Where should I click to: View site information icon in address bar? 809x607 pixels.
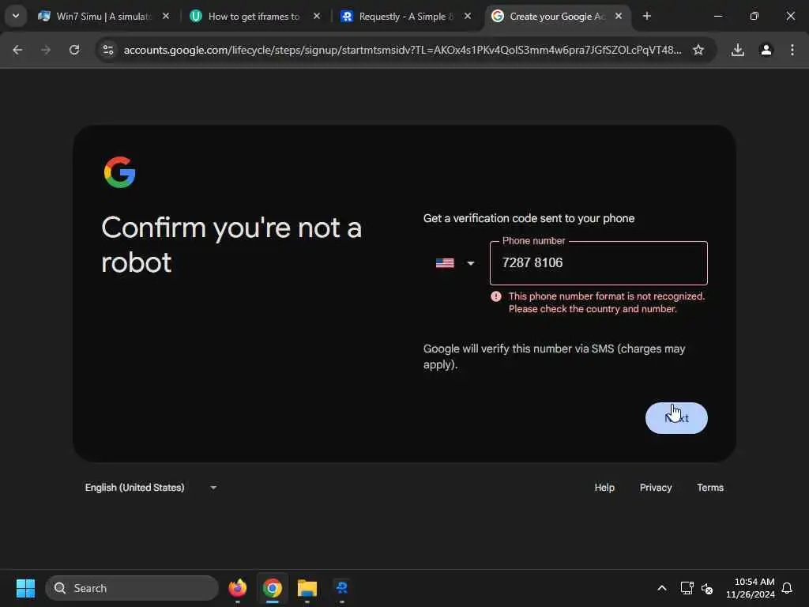click(x=108, y=50)
